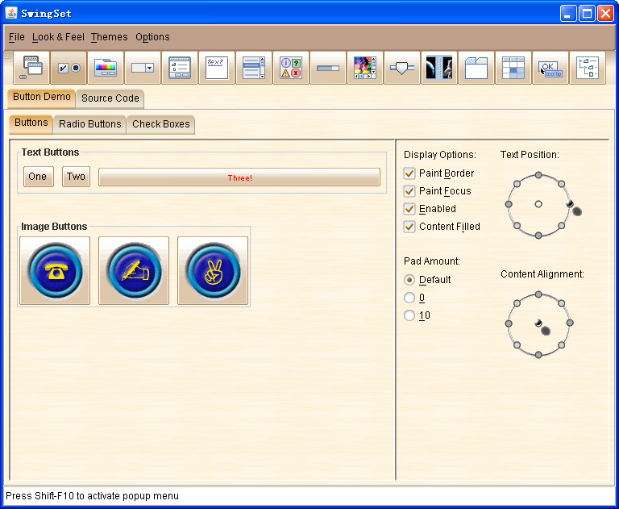Viewport: 619px width, 509px height.
Task: Open the Slider demo icon
Action: click(x=403, y=68)
